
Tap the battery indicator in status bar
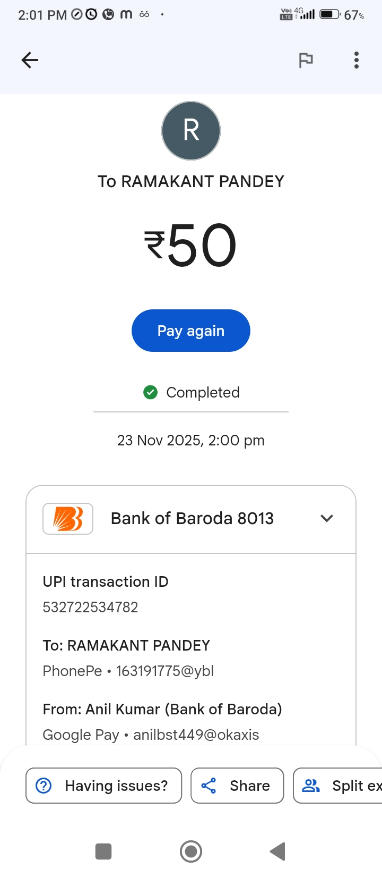[x=330, y=14]
